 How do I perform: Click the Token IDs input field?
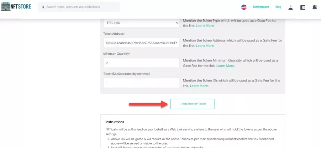pos(141,83)
